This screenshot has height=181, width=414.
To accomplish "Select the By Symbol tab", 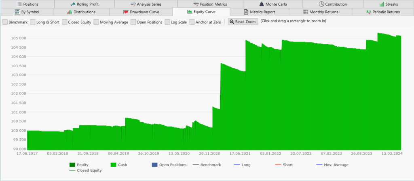I will [27, 12].
